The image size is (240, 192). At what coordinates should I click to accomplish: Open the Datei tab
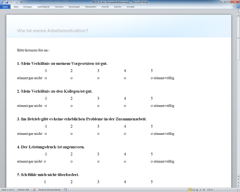pyautogui.click(x=5, y=6)
